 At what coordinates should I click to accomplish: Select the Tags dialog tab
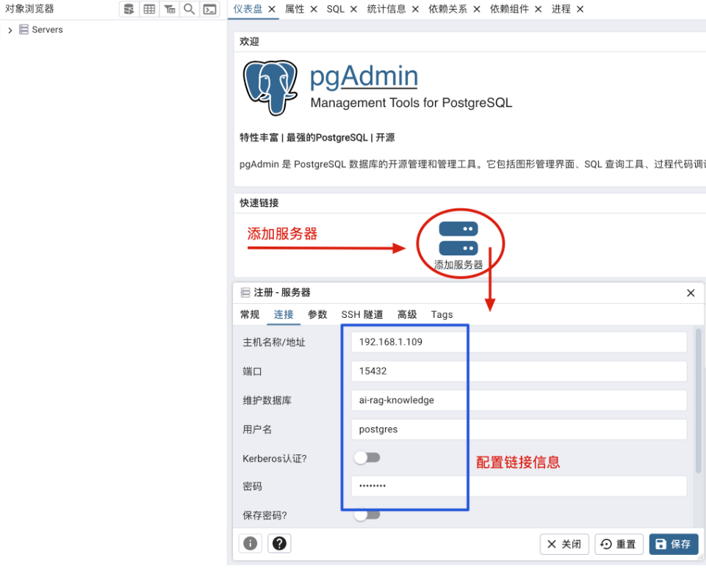point(442,314)
